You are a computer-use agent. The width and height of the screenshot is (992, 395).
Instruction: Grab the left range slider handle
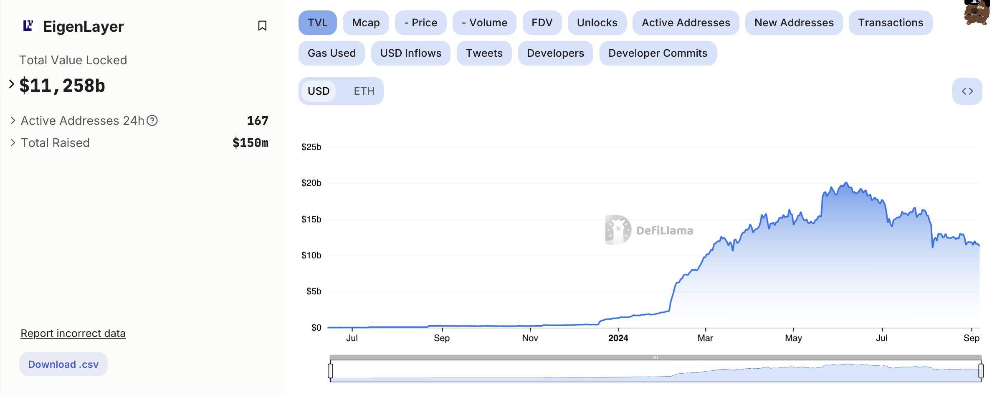(330, 371)
